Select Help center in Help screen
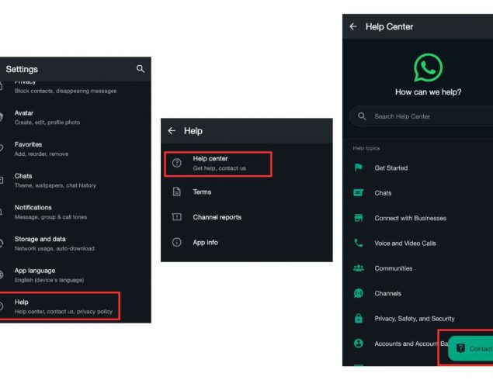Viewport: 493px width, 380px height. point(218,164)
